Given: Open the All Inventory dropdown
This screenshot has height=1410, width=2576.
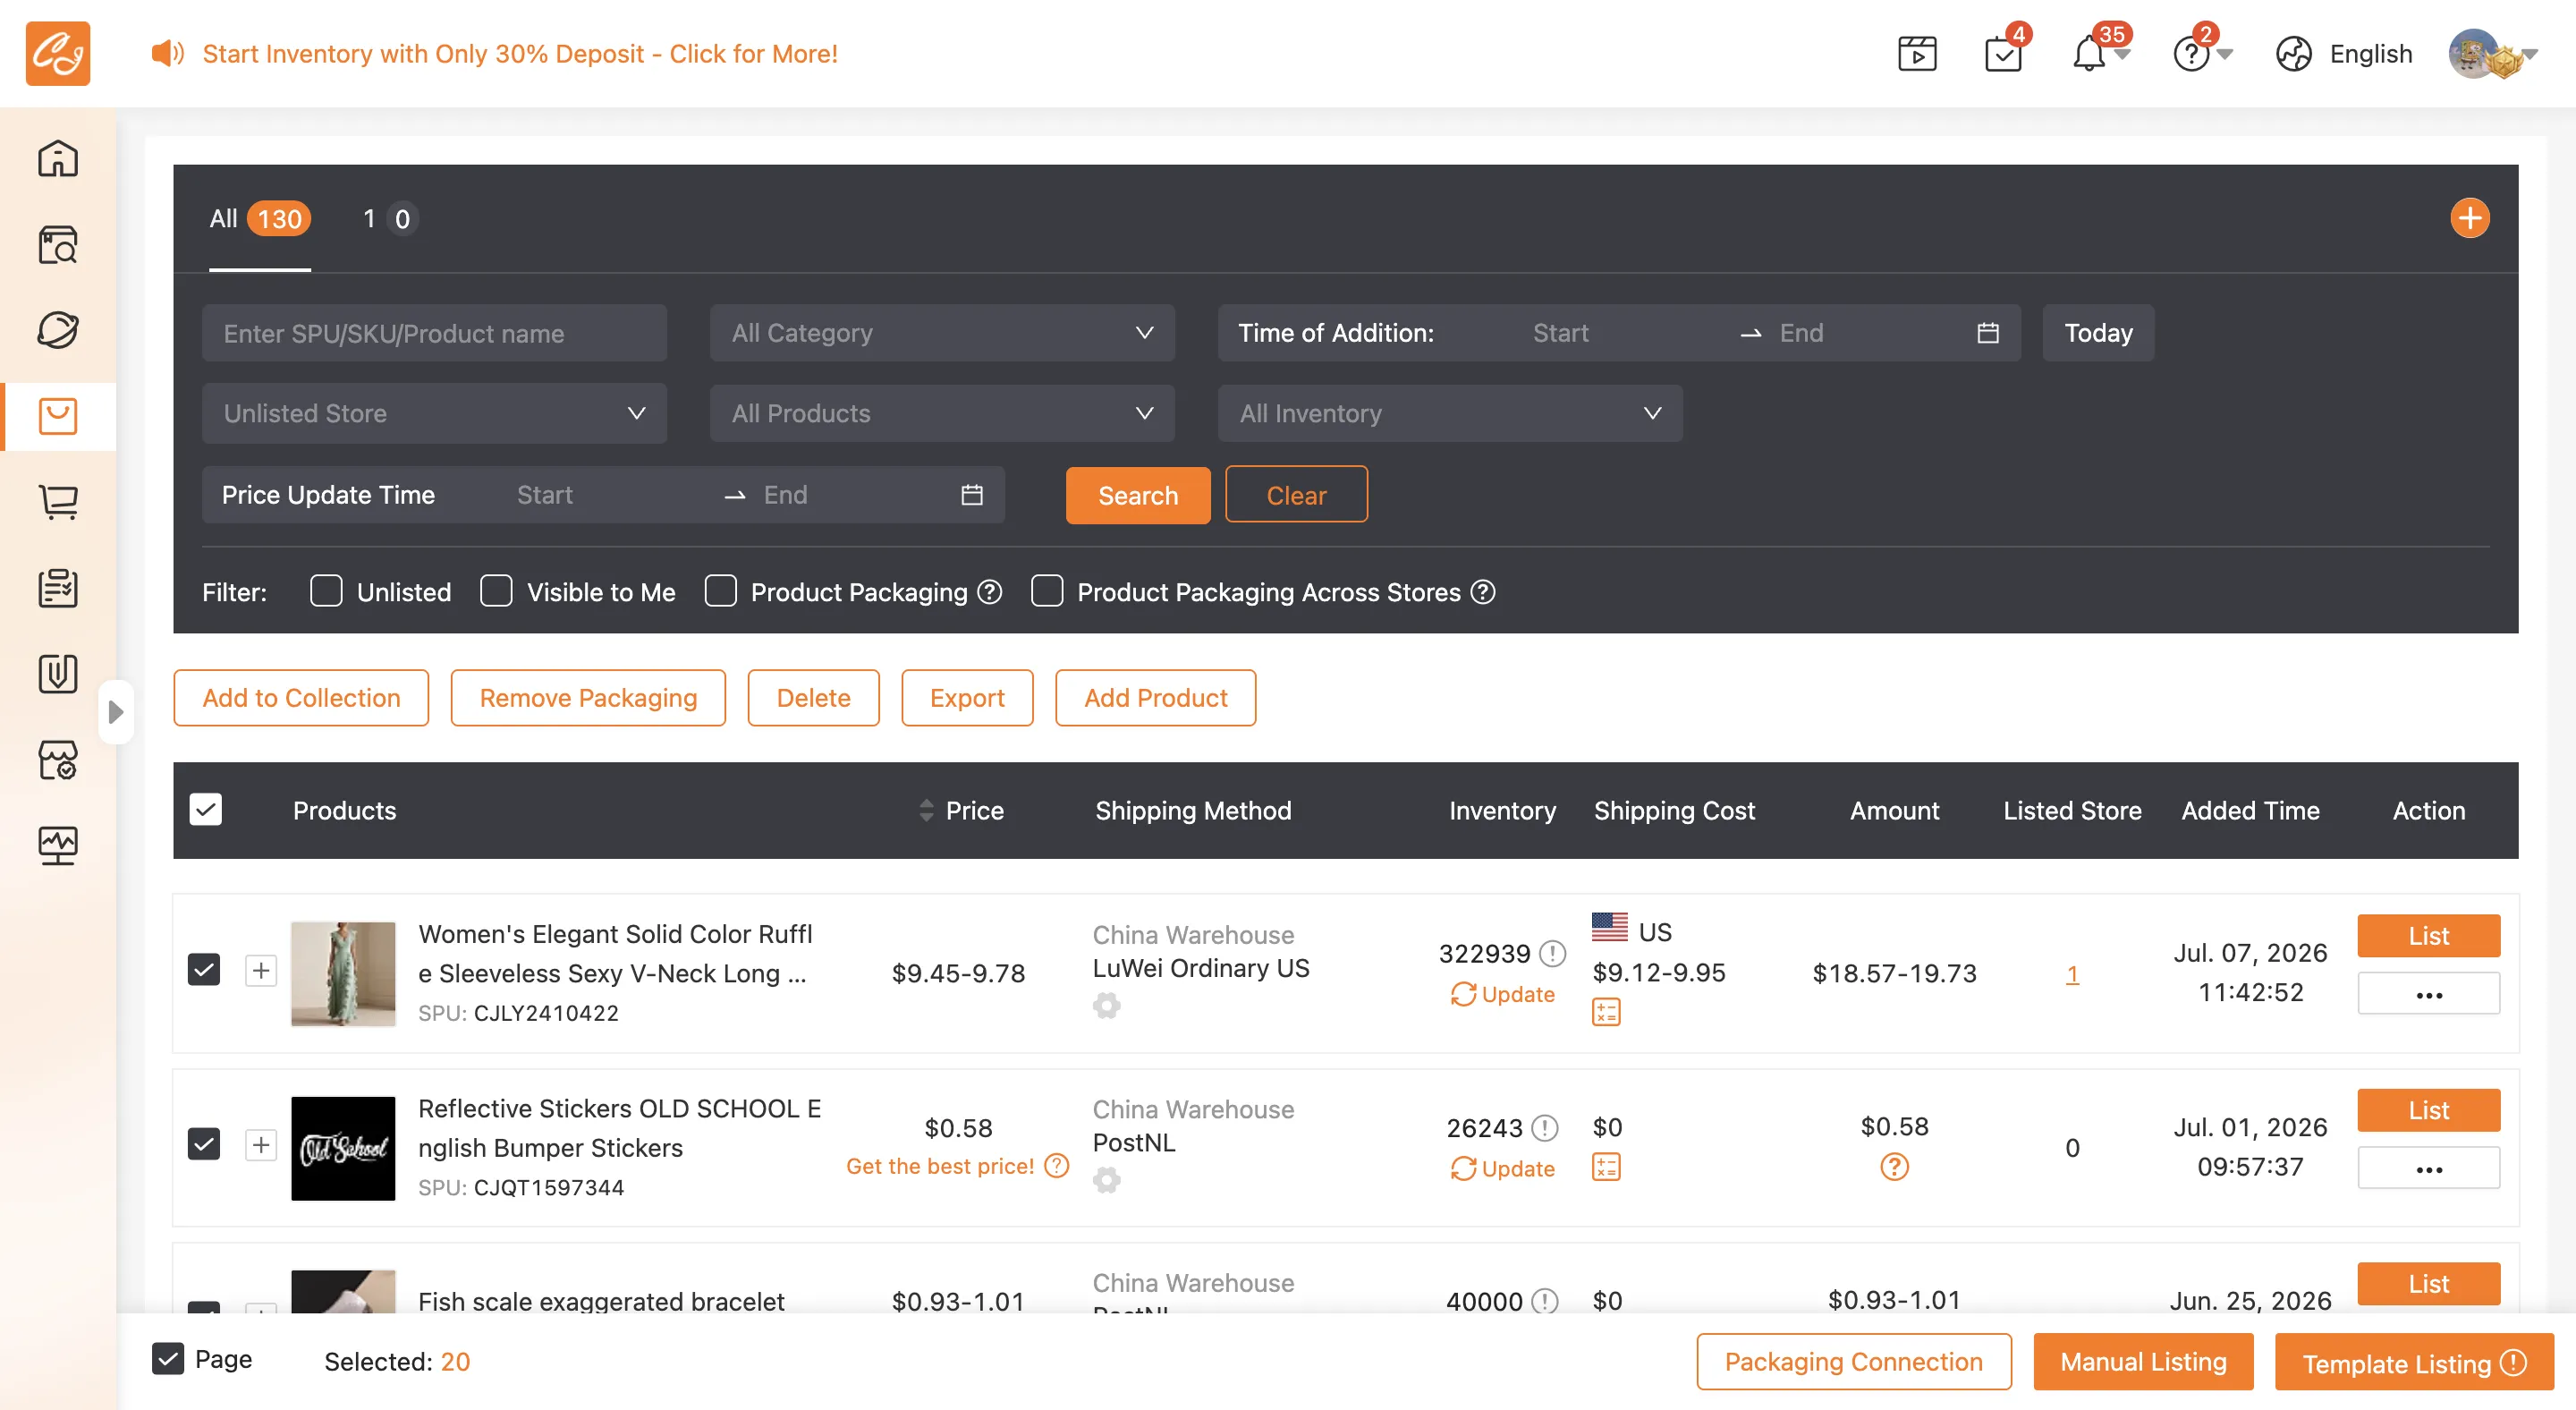Looking at the screenshot, I should coord(1450,413).
